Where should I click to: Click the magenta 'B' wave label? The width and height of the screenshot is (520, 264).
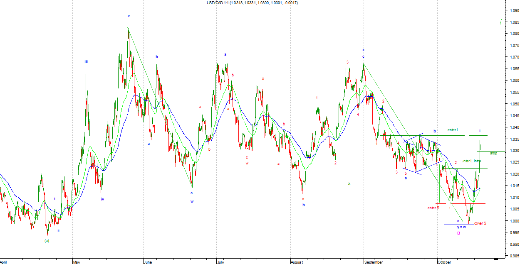coord(459,233)
